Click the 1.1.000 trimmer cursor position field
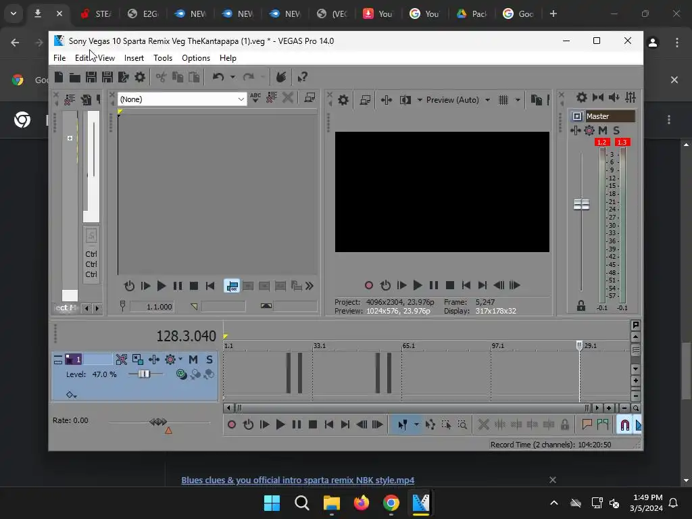Screen dimensions: 692x519 point(153,307)
